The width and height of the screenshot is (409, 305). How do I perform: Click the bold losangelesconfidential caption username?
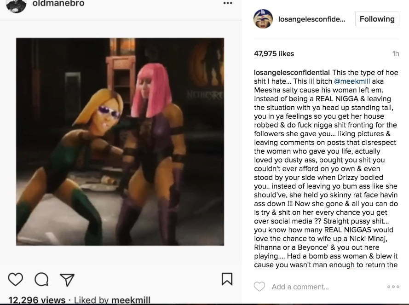[x=292, y=73]
